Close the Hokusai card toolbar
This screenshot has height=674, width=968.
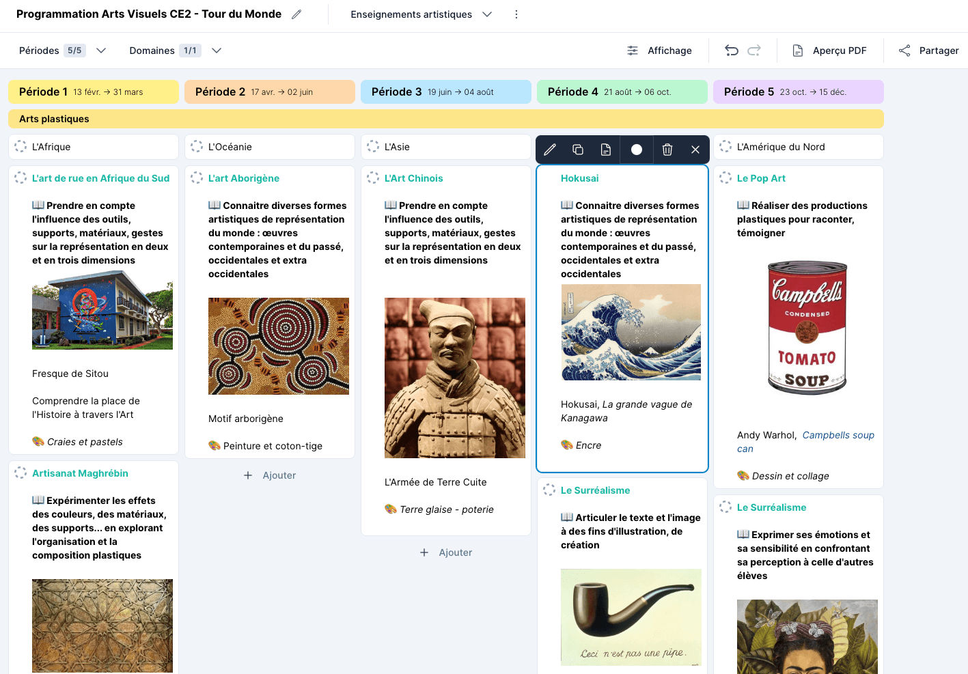point(695,150)
